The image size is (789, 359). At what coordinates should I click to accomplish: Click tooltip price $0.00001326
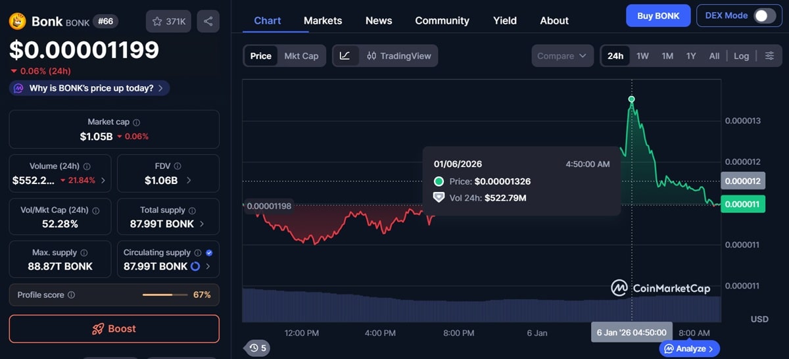pyautogui.click(x=502, y=181)
